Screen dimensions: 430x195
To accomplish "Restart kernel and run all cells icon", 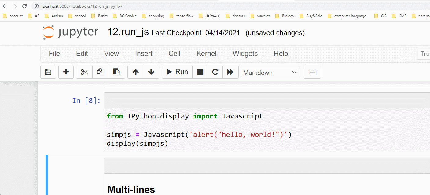I will coord(230,72).
